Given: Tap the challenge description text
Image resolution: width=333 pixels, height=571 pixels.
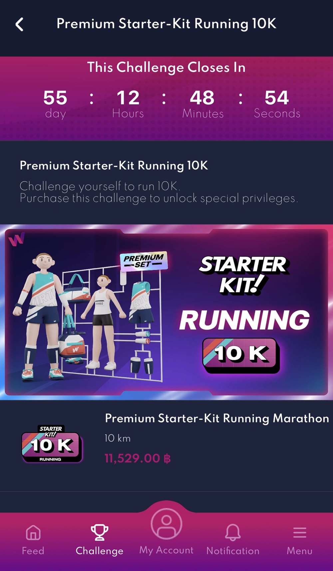Looking at the screenshot, I should click(x=159, y=192).
